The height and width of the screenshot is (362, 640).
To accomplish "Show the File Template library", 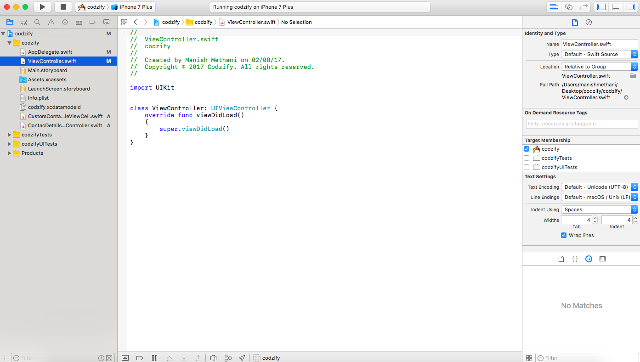I will click(x=561, y=259).
